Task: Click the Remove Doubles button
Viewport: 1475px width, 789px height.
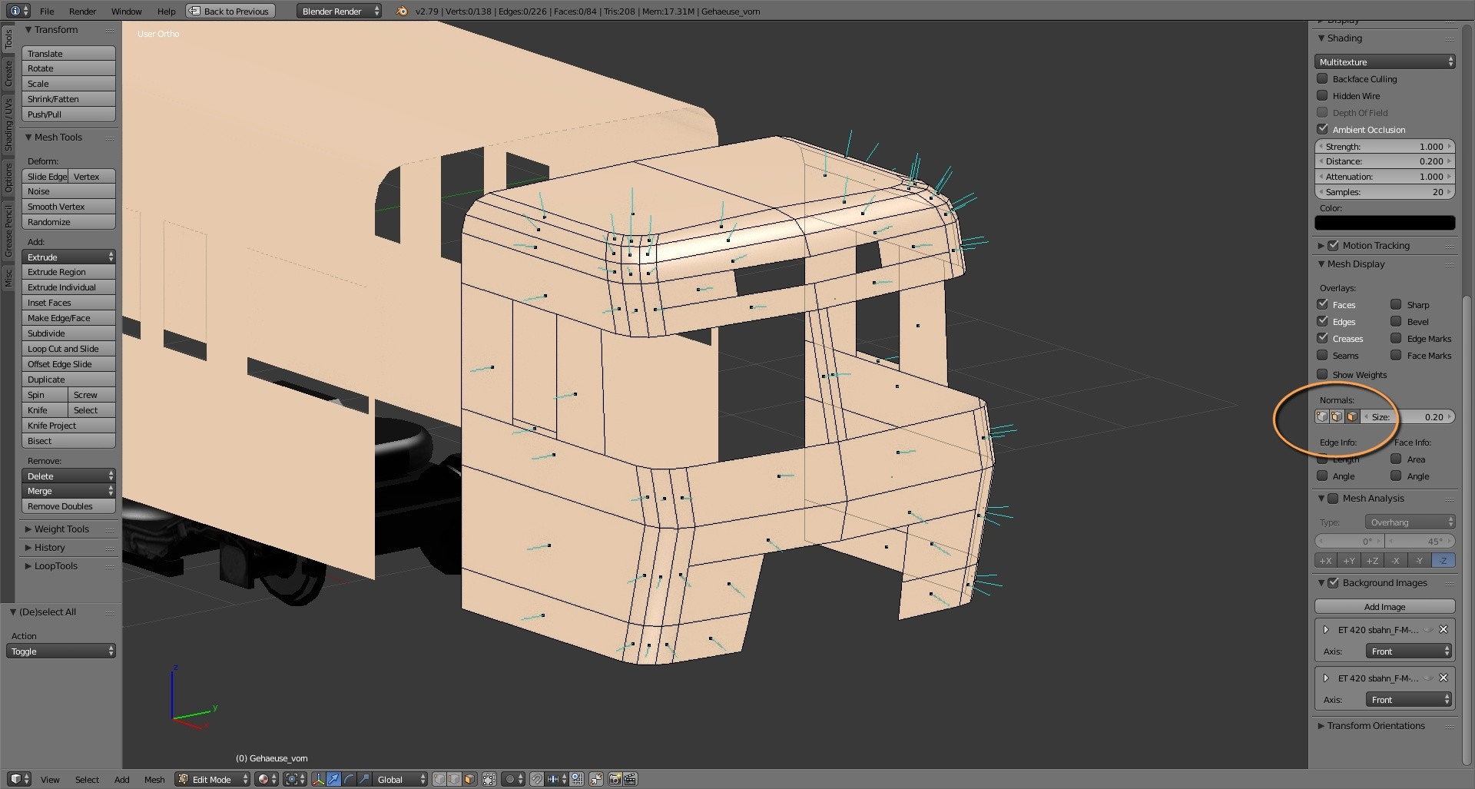Action: pos(68,506)
